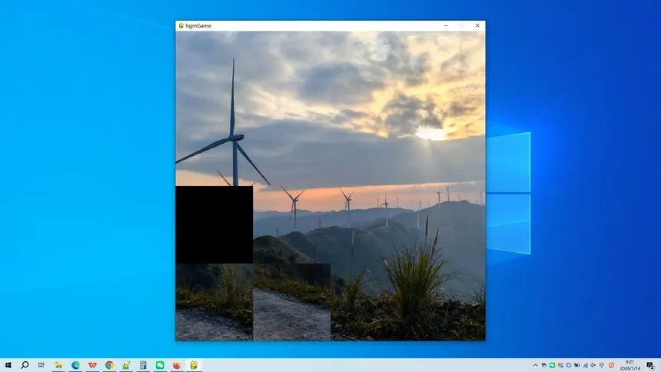
Task: Open Microsoft Edge from the taskbar
Action: coord(75,365)
